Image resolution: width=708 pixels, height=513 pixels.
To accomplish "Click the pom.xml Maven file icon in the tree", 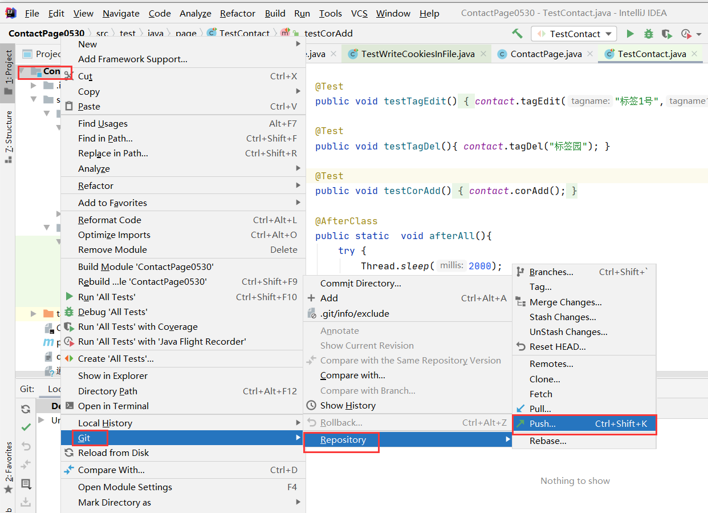I will point(48,342).
